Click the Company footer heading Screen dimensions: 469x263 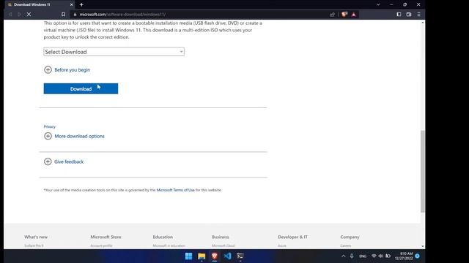coord(350,237)
